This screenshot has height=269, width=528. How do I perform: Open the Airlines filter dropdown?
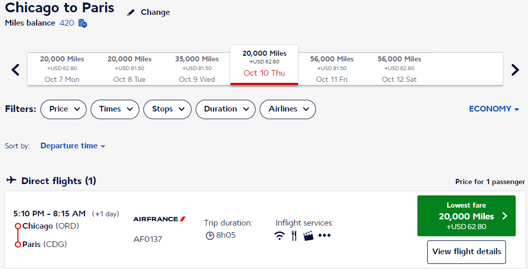tap(288, 109)
